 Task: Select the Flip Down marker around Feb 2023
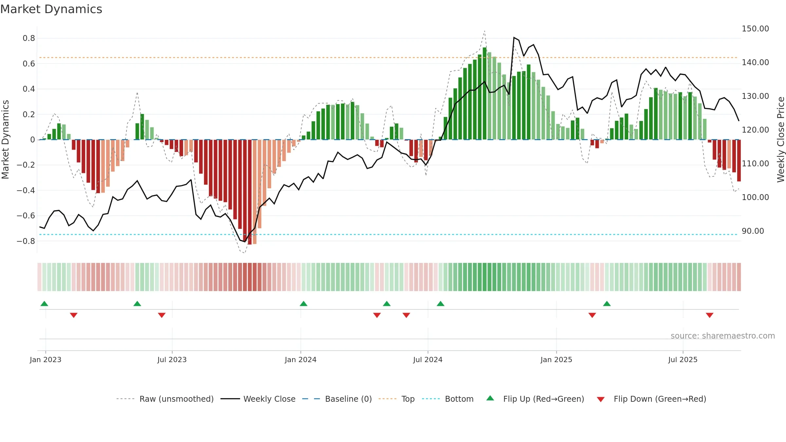pos(74,315)
